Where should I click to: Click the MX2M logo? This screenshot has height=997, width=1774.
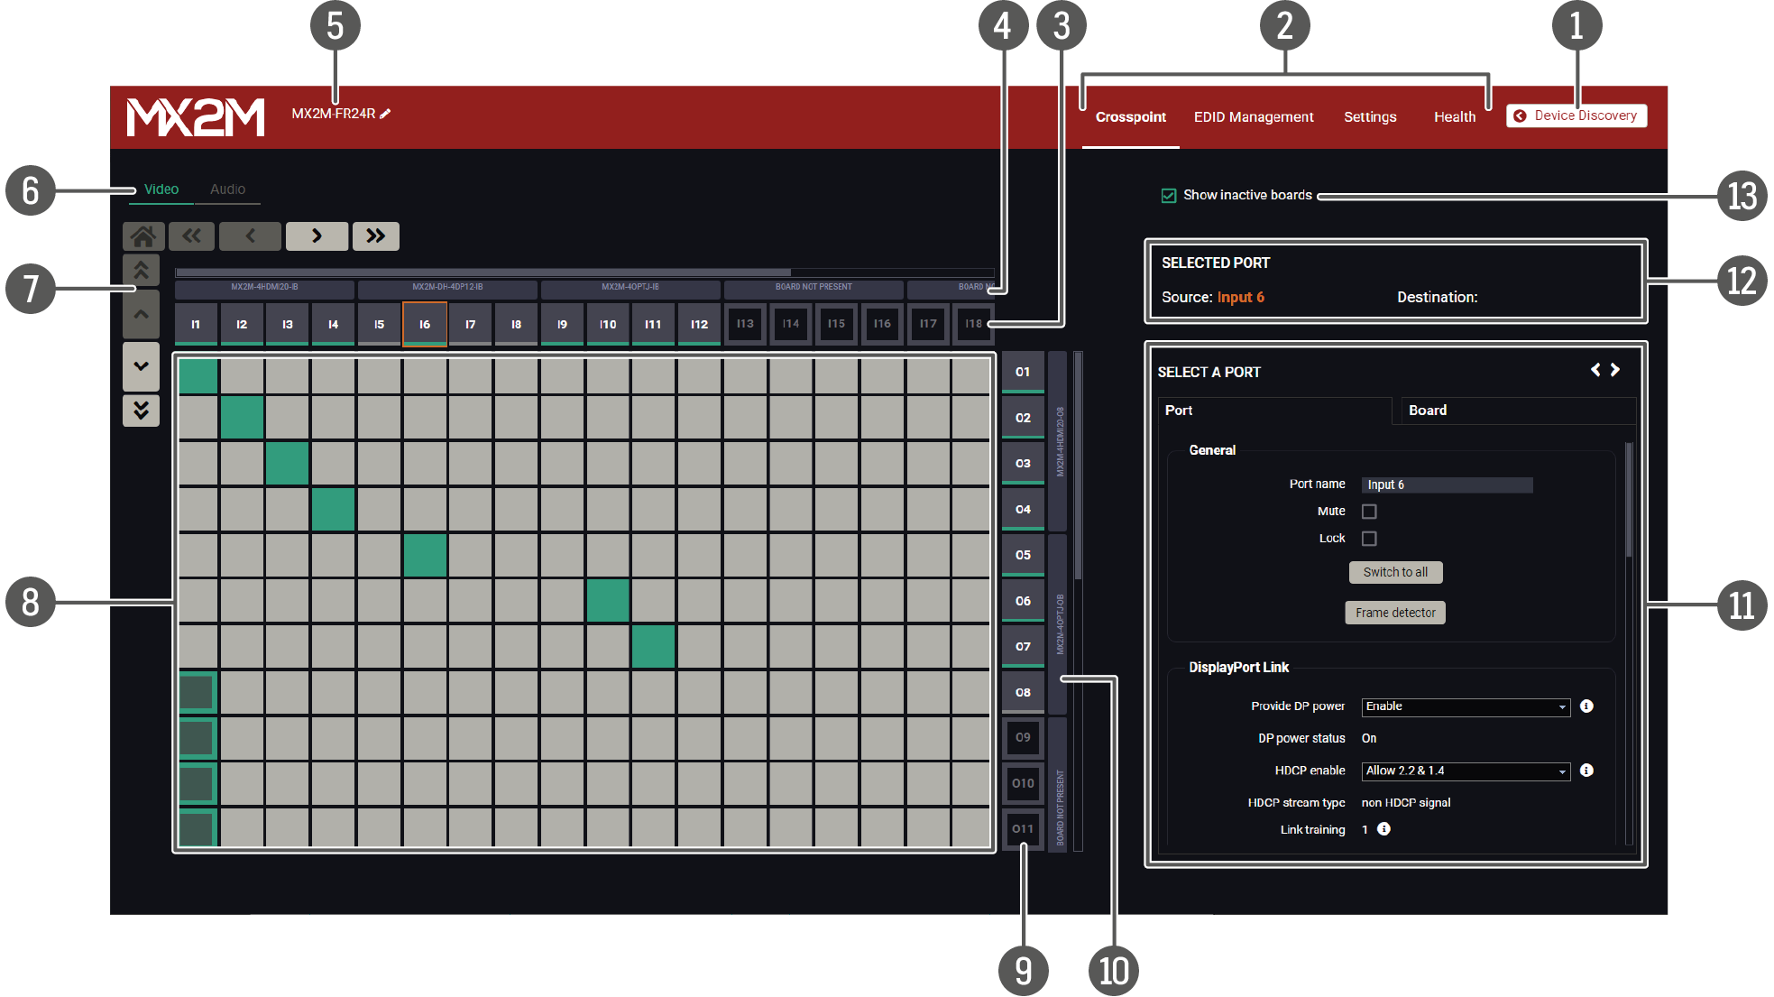point(196,117)
